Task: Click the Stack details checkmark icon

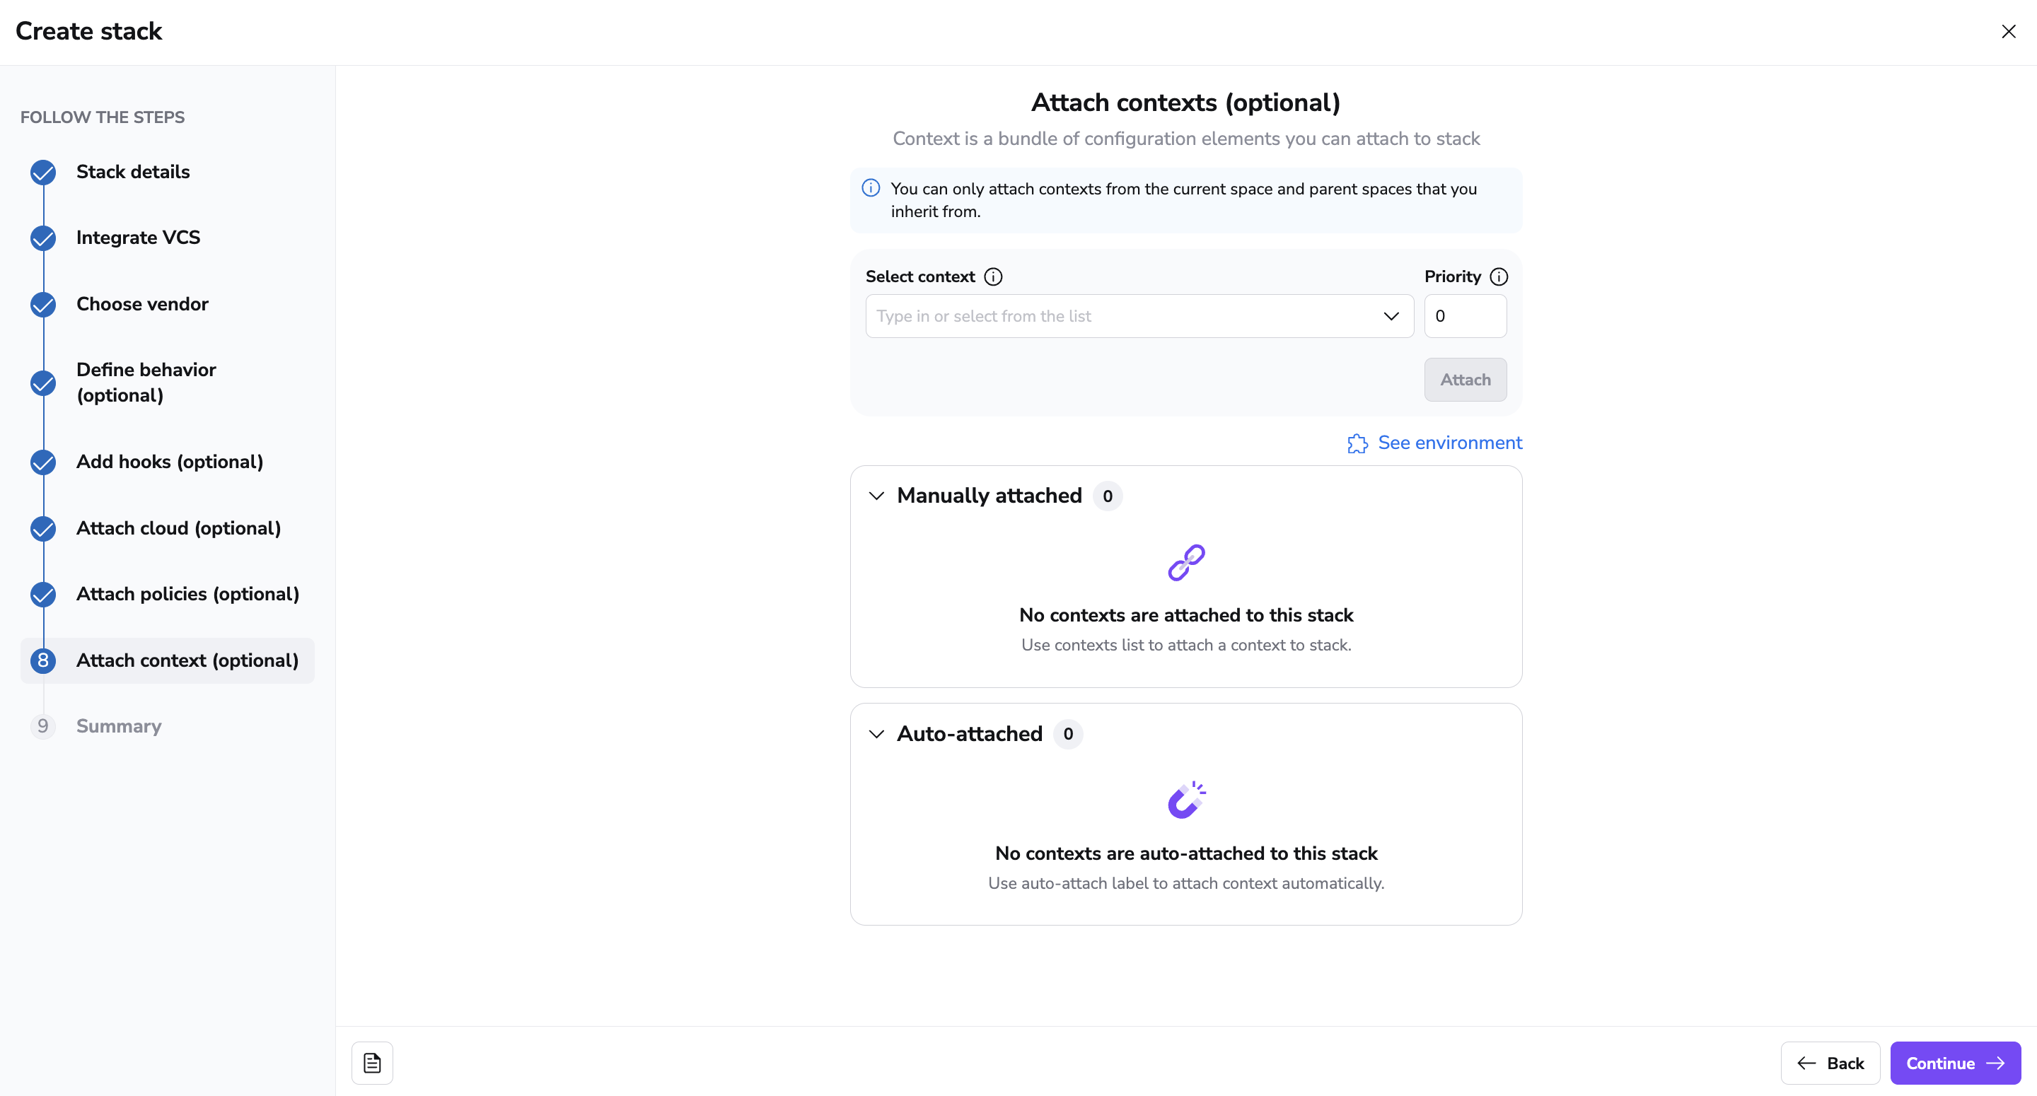Action: [x=42, y=173]
